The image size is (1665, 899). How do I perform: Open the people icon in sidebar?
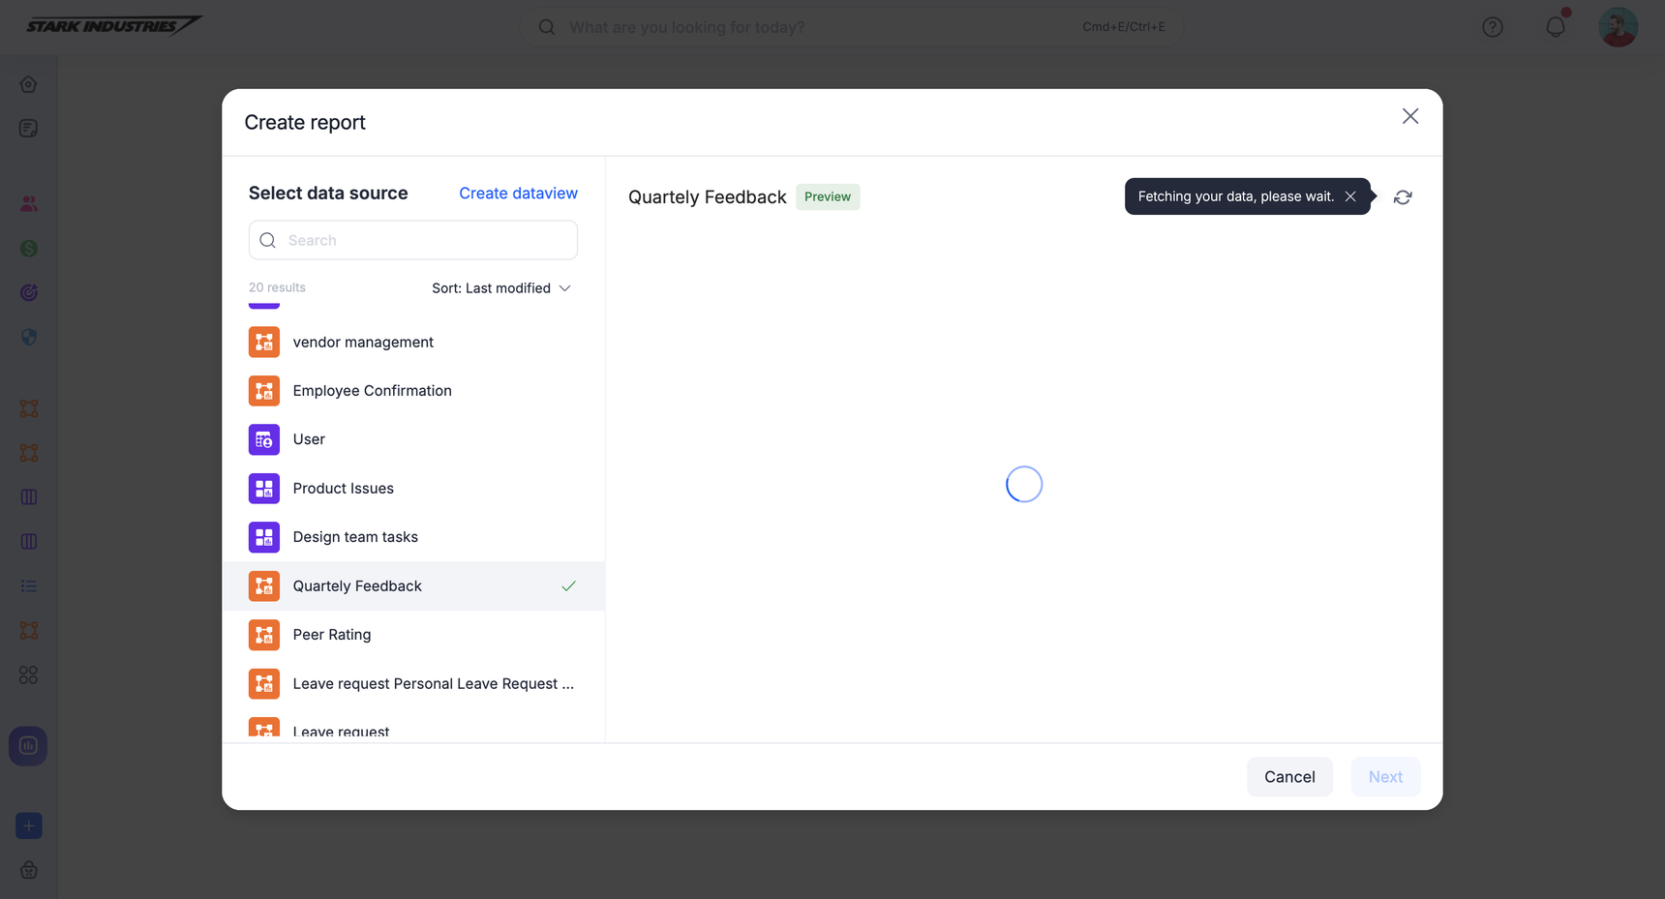(29, 204)
